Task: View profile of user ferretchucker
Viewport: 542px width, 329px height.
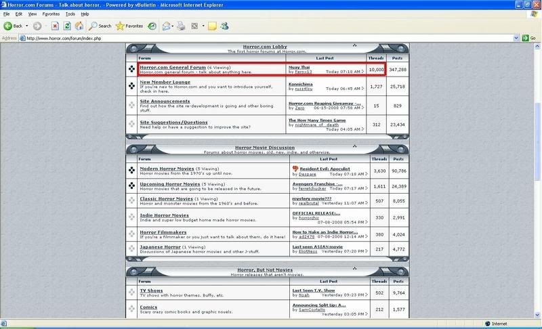Action: pyautogui.click(x=312, y=188)
